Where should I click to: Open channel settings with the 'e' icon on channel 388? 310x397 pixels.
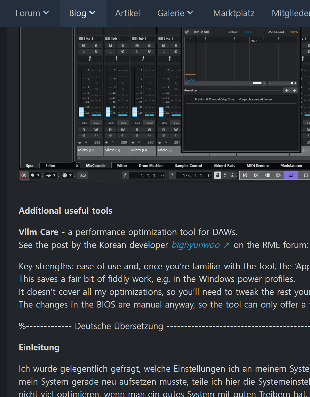pos(96,51)
